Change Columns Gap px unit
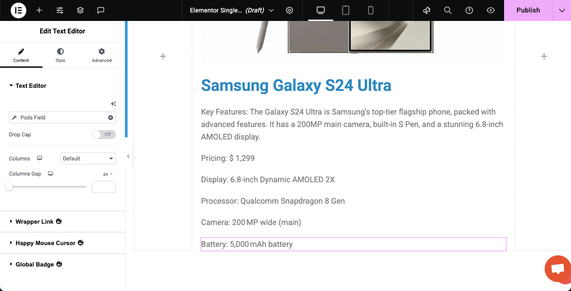The width and height of the screenshot is (571, 291). point(108,174)
